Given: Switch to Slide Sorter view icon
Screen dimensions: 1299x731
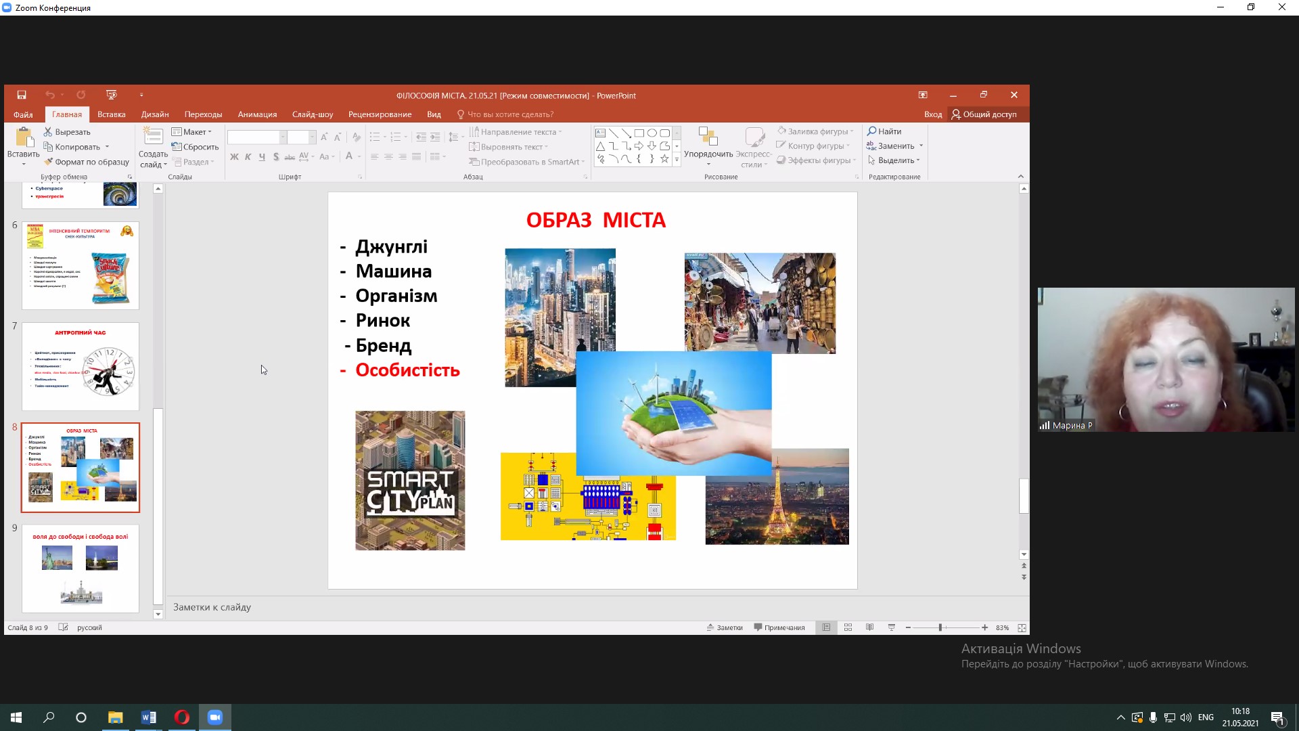Looking at the screenshot, I should (x=848, y=627).
